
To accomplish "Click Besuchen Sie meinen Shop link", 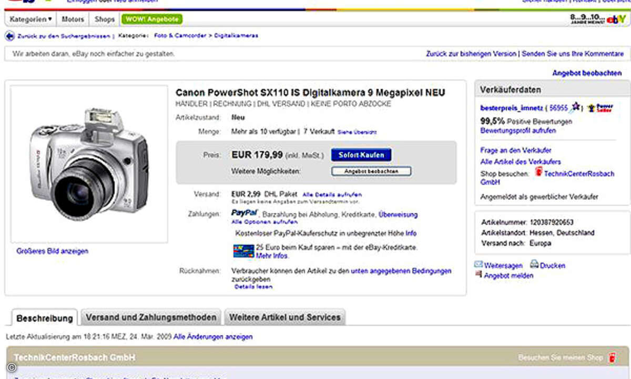I will click(x=561, y=357).
